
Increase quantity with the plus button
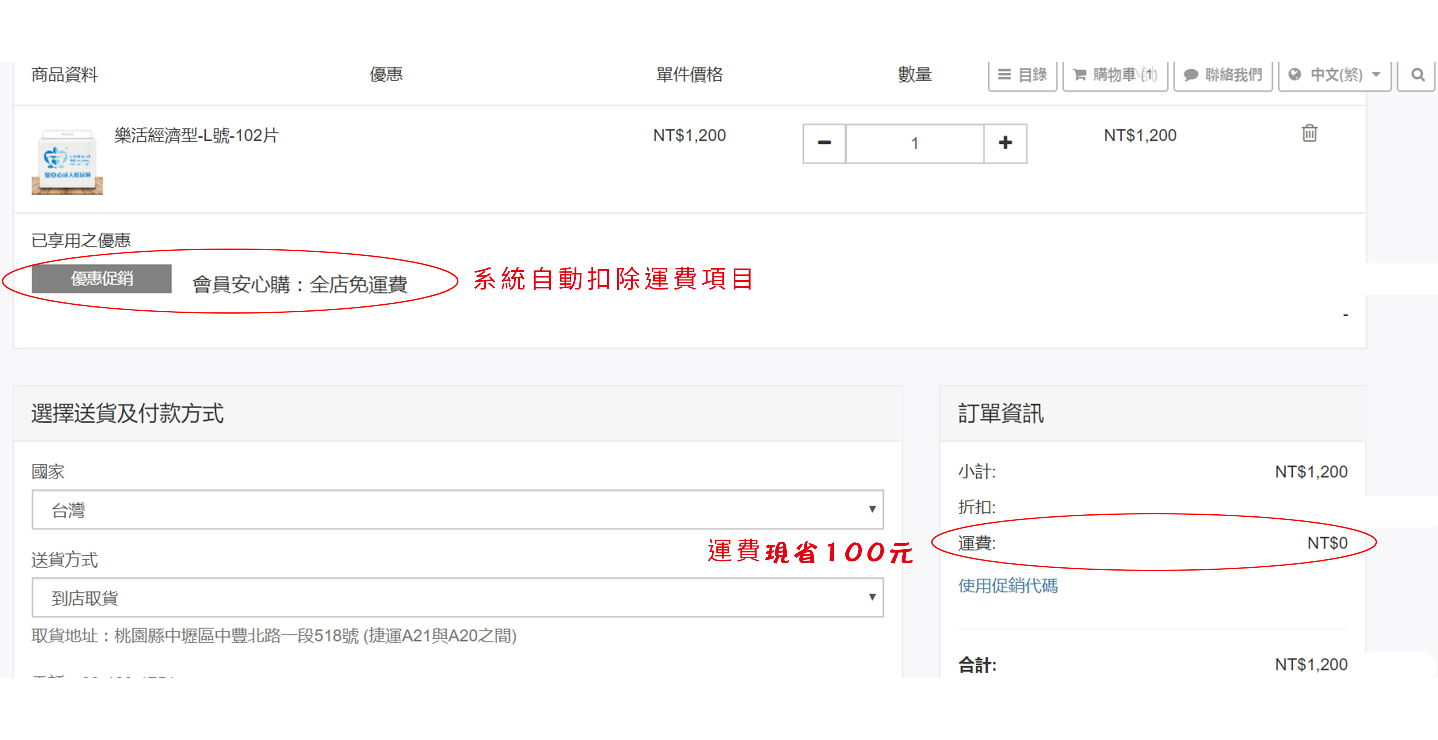pyautogui.click(x=1005, y=143)
